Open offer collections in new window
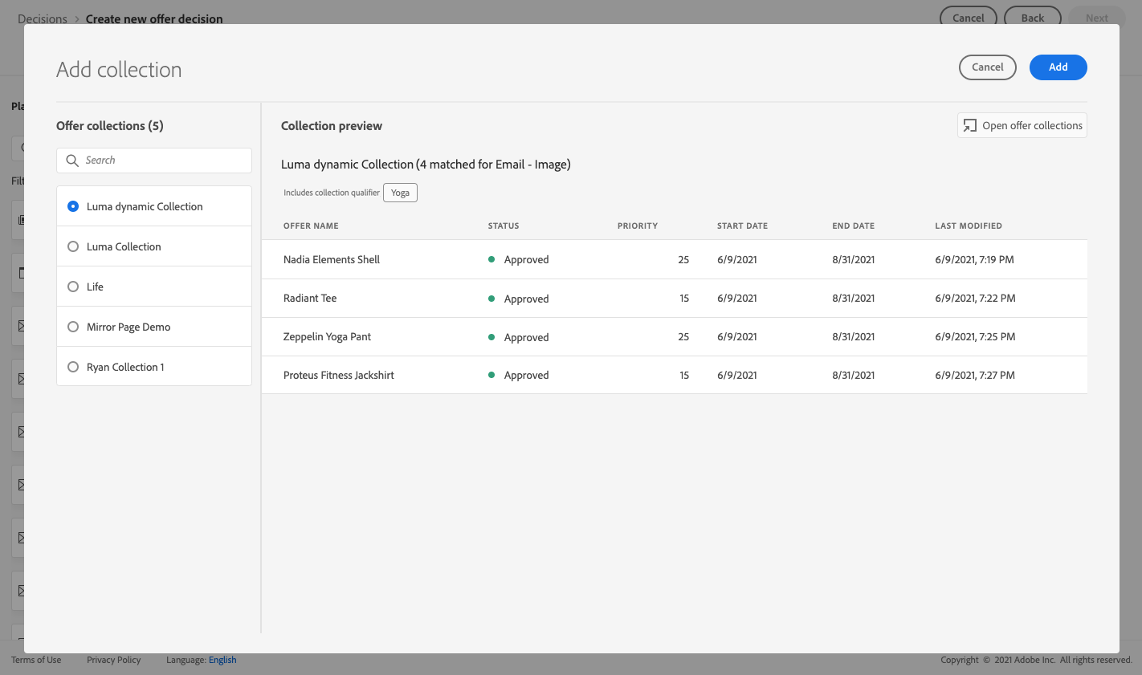Screen dimensions: 1142x675 1022,125
